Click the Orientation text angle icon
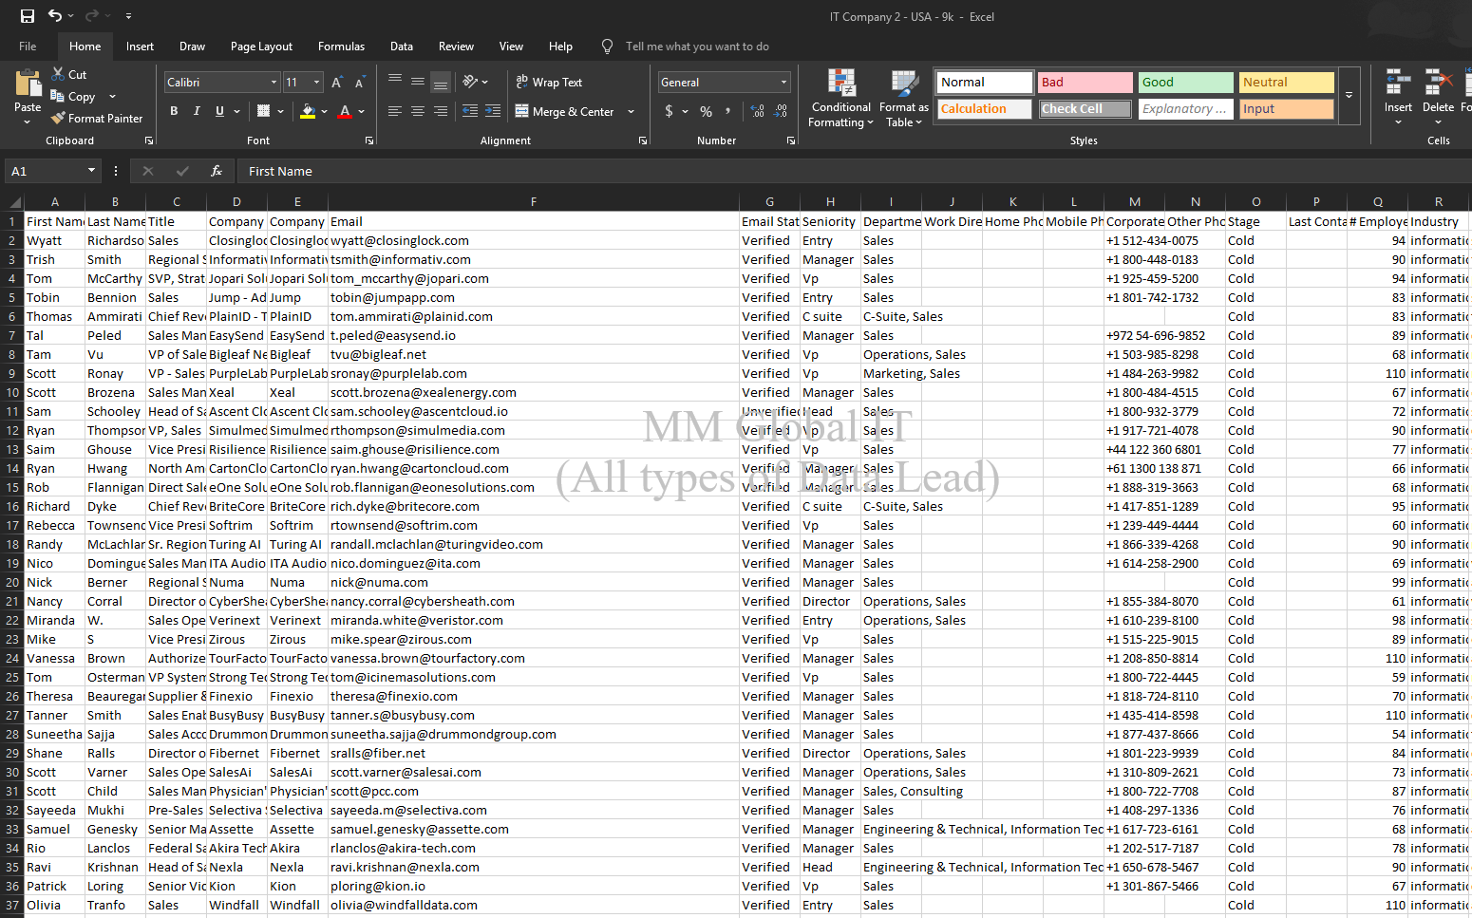 click(x=470, y=82)
